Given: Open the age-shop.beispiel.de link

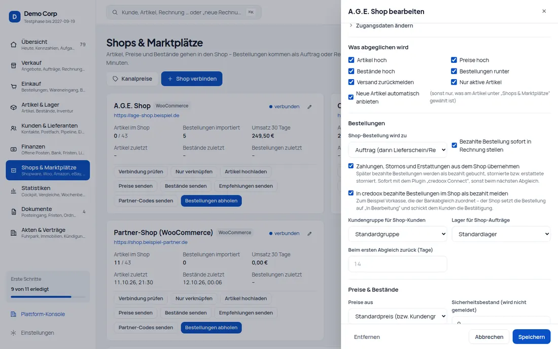Looking at the screenshot, I should point(146,116).
